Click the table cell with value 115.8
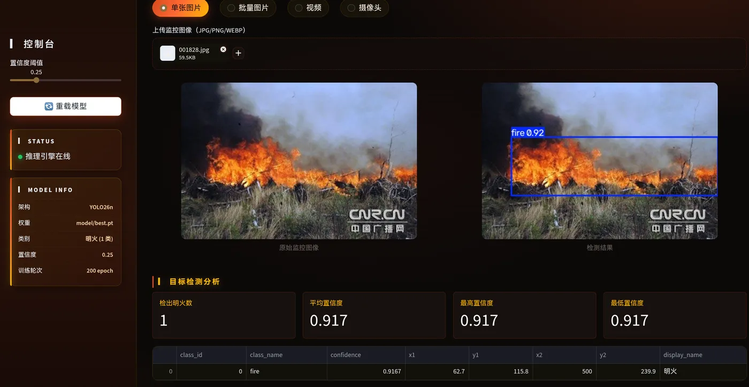Viewport: 749px width, 387px height. point(500,371)
